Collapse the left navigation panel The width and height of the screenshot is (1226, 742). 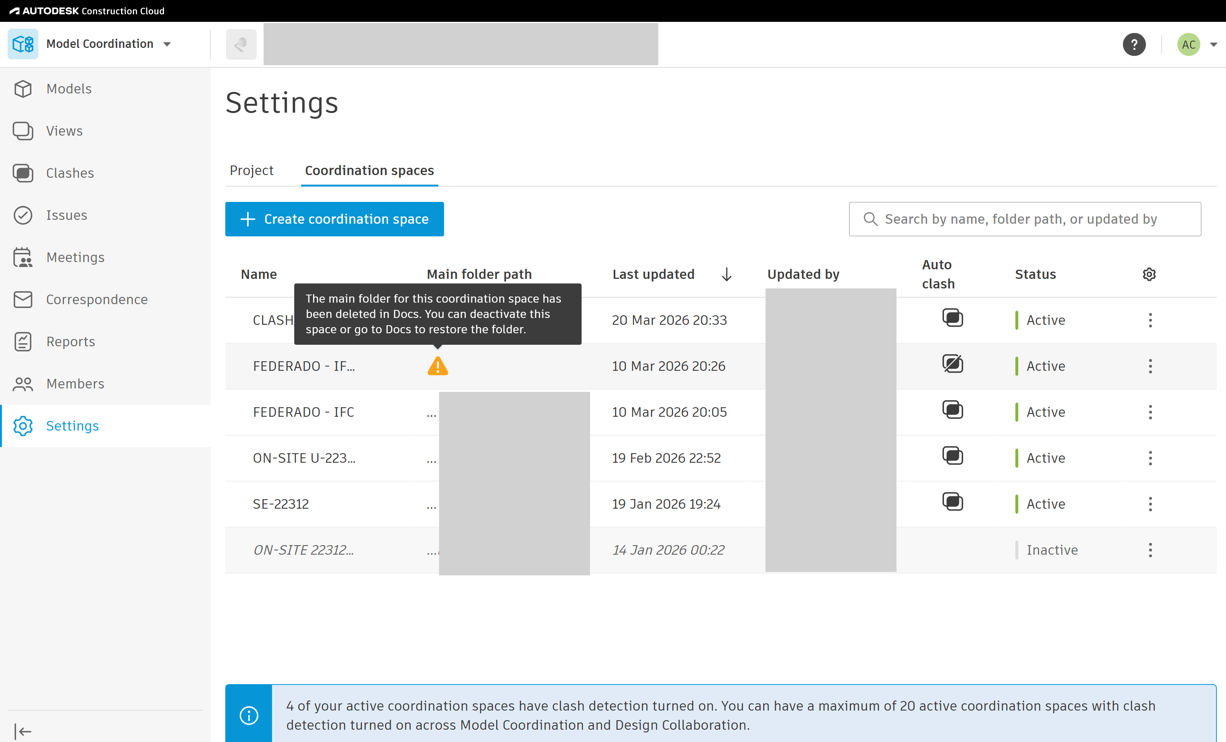[x=23, y=731]
